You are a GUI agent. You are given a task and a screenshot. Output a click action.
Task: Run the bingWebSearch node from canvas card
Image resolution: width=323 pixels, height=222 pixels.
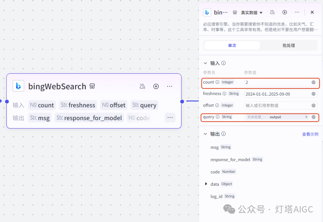point(156,86)
